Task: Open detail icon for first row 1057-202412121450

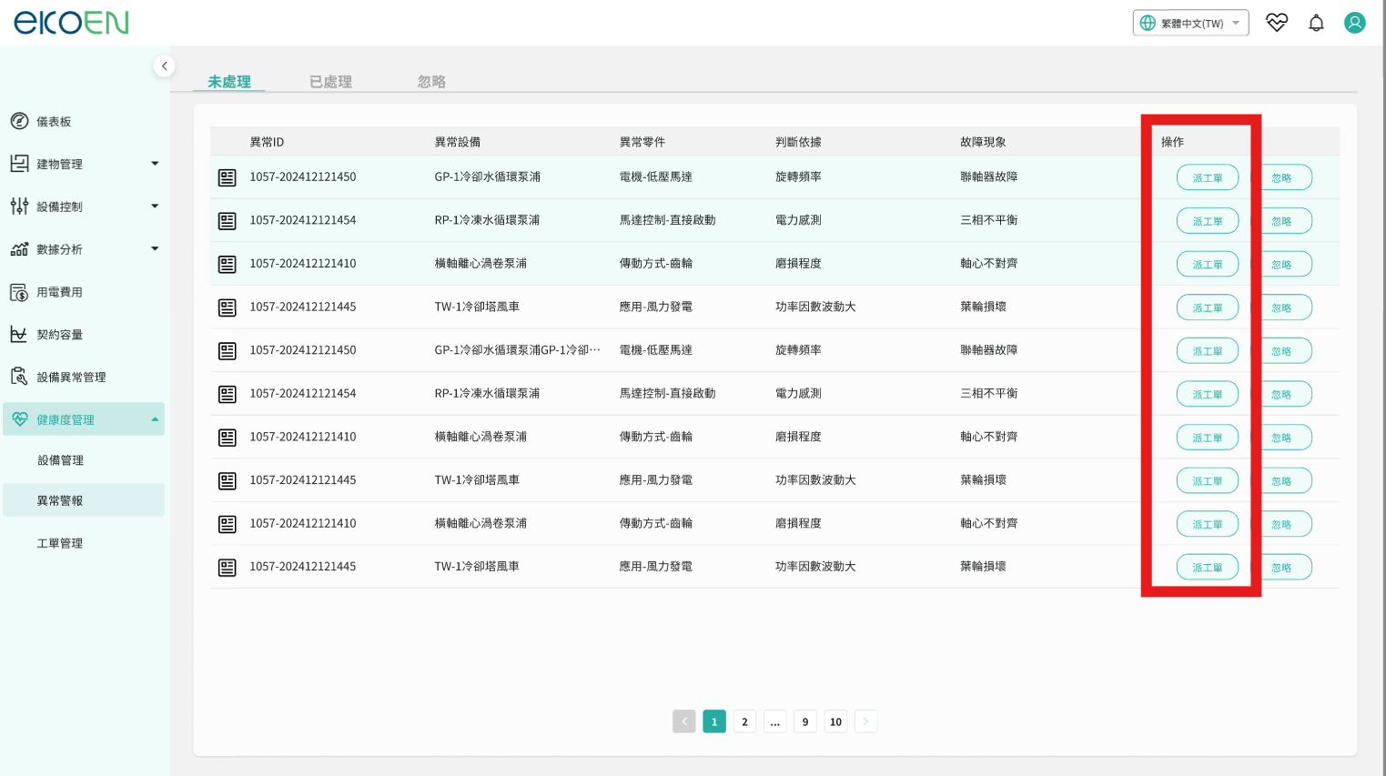Action: (x=228, y=177)
